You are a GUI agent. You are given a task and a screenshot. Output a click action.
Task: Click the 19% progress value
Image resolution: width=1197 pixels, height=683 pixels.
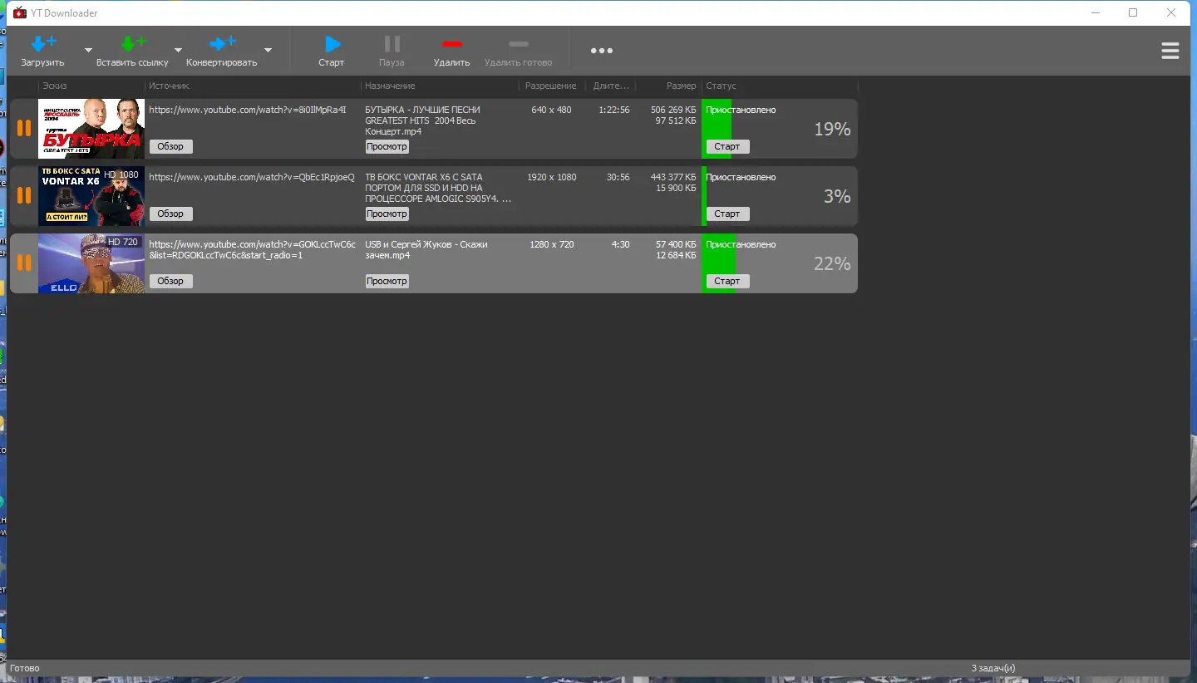click(832, 129)
